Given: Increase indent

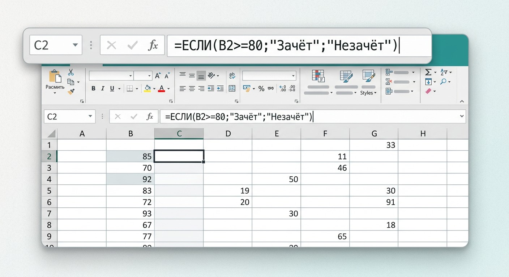Looking at the screenshot, I should tap(220, 88).
